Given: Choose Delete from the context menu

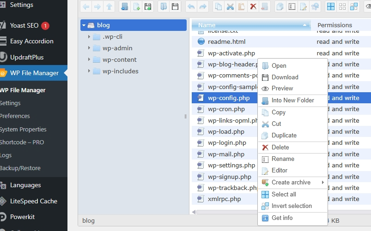Looking at the screenshot, I should 292,148.
